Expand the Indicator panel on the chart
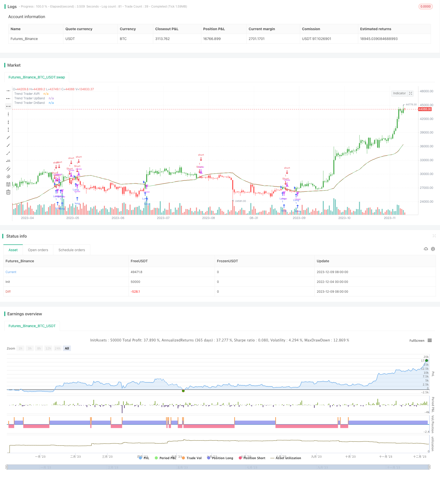 click(411, 93)
